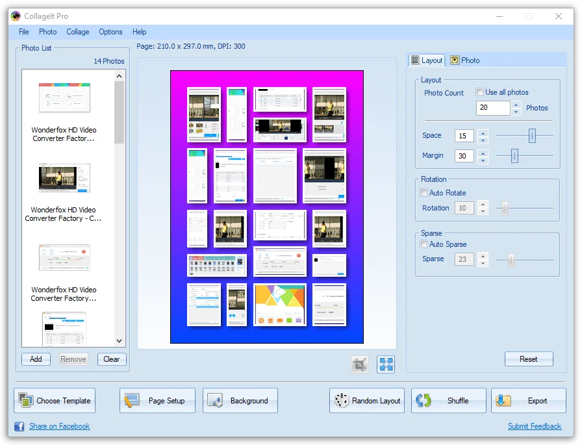Open the File menu
Screen dimensions: 582x445
pyautogui.click(x=24, y=32)
